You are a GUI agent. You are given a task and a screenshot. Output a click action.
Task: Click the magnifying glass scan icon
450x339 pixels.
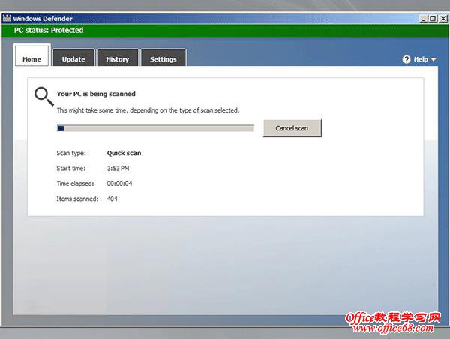(44, 96)
